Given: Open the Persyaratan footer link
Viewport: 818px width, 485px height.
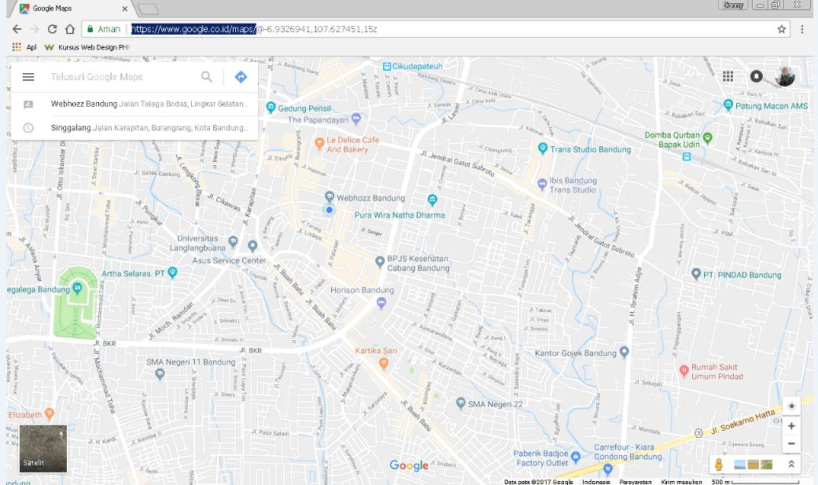Looking at the screenshot, I should pyautogui.click(x=636, y=482).
